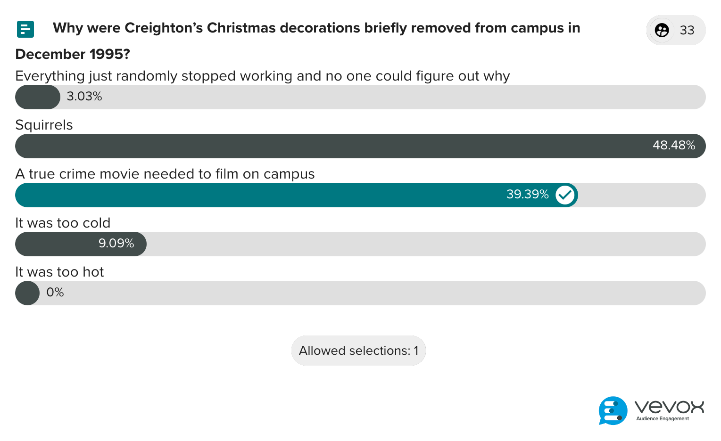Select the Vevox speech-bubble logo icon

(x=613, y=411)
